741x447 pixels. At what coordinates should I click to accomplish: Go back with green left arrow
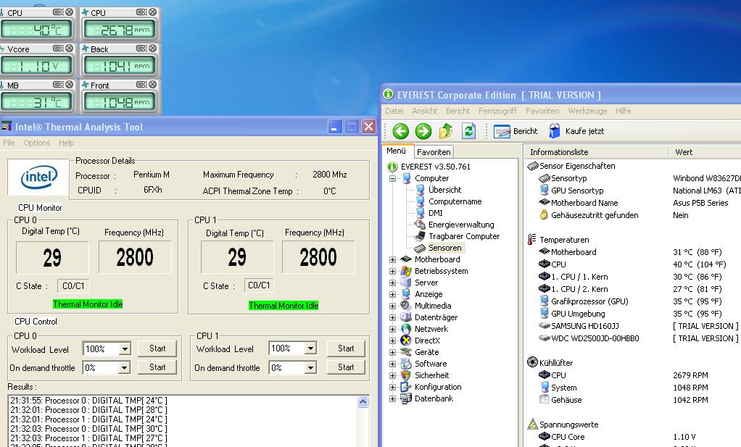400,131
